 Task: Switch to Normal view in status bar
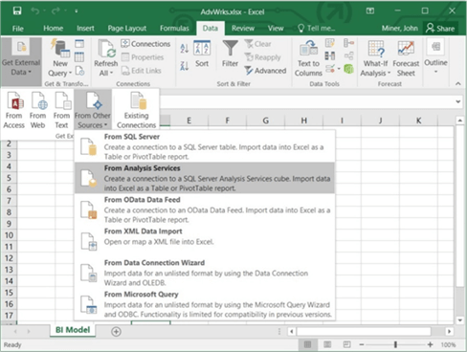pos(308,344)
